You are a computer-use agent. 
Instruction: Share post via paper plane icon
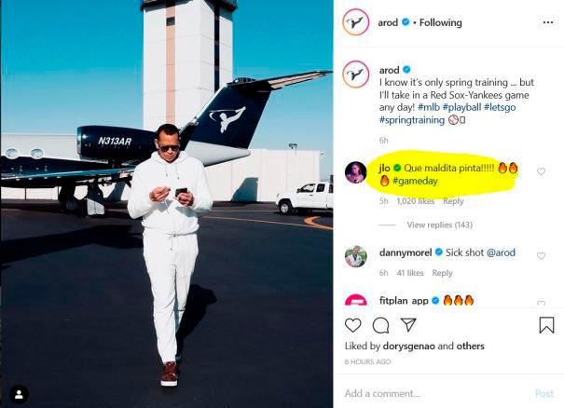tap(408, 325)
